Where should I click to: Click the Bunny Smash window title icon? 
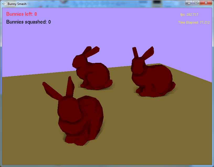pos(4,4)
